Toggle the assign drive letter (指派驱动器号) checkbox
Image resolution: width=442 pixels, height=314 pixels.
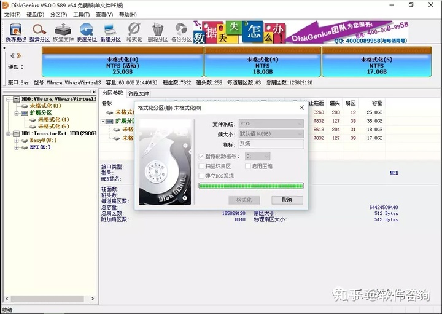[x=201, y=156]
